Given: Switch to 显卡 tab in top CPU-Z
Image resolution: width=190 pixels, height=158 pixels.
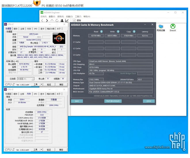Looking at the screenshot, I should coord(42,29).
